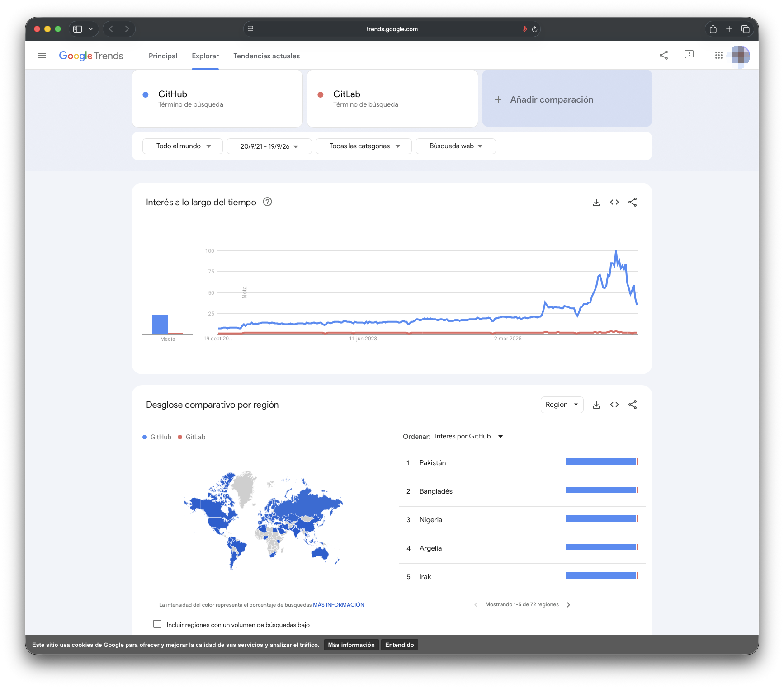Embed the interest over time chart
The height and width of the screenshot is (688, 784).
[x=614, y=202]
